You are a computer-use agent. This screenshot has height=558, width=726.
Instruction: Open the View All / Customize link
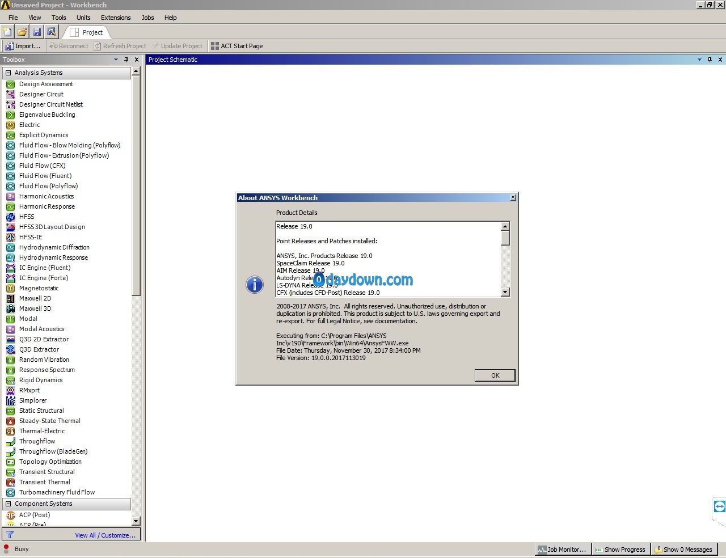pos(105,535)
